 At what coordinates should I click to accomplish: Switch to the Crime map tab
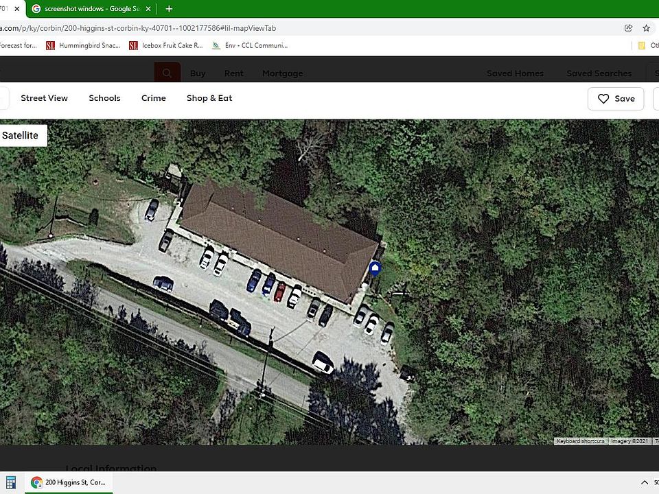153,98
